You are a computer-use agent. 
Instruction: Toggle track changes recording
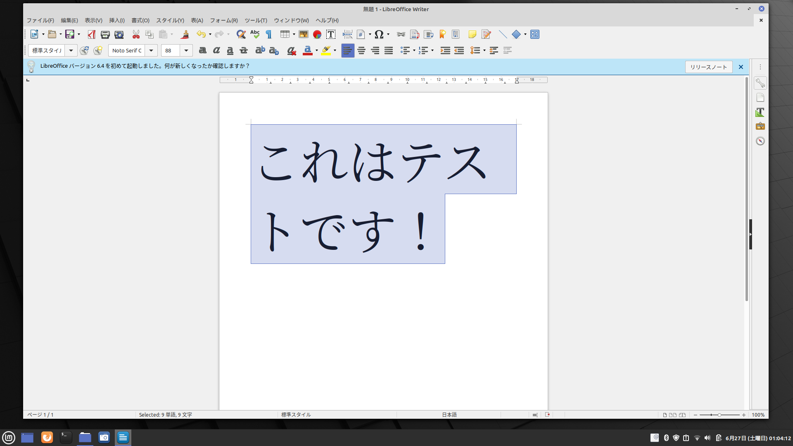486,34
